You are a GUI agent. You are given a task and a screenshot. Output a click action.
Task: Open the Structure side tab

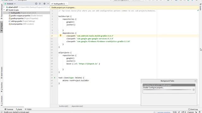tap(2, 101)
